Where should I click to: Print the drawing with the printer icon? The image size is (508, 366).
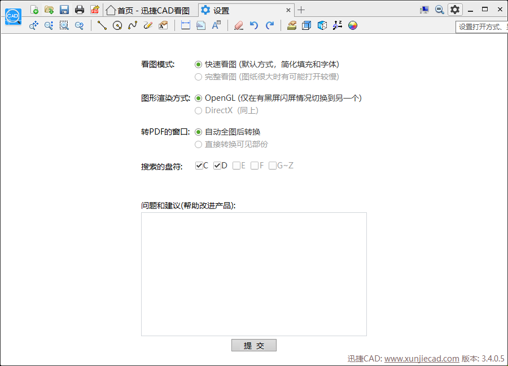pos(80,10)
